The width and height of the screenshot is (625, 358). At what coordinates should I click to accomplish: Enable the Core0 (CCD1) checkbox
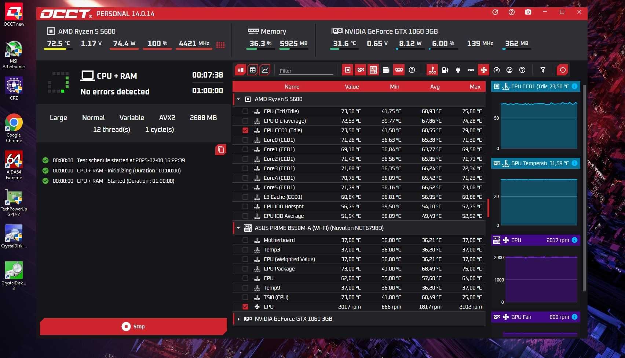coord(245,140)
